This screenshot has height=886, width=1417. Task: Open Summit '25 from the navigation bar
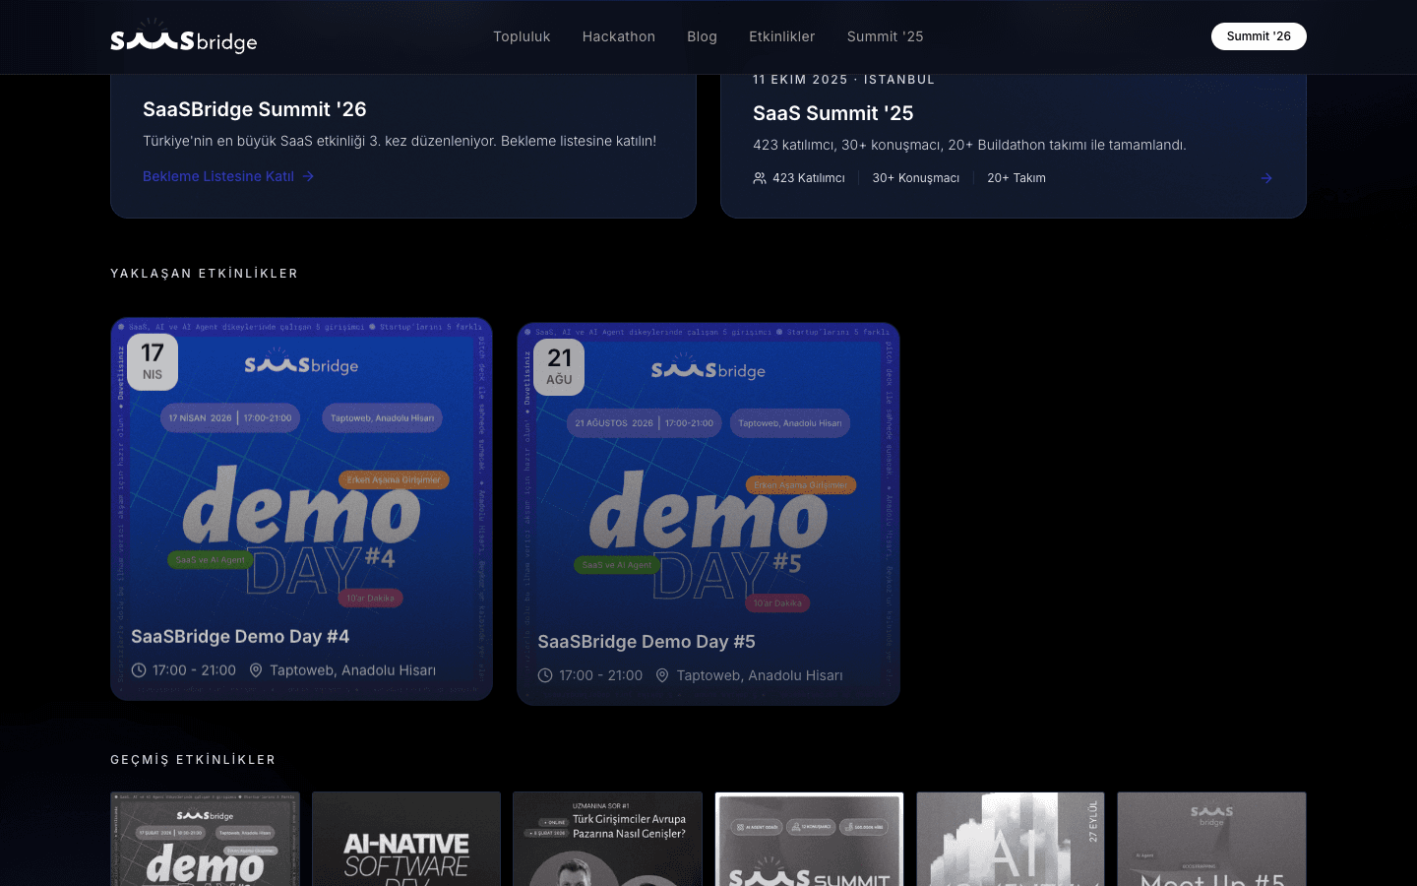885,36
